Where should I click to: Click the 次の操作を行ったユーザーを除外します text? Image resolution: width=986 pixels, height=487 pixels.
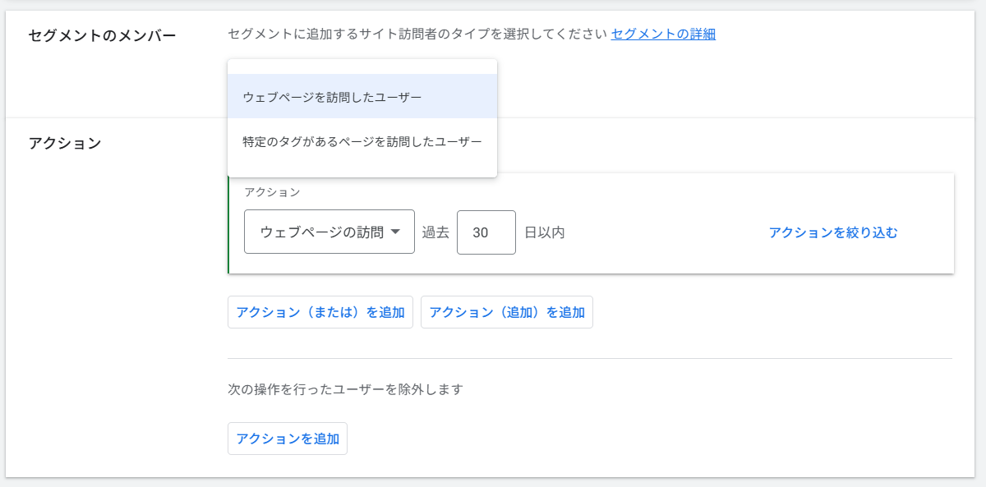345,389
